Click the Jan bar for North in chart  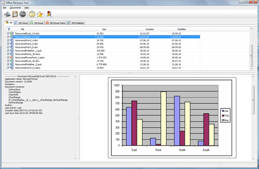click(177, 121)
